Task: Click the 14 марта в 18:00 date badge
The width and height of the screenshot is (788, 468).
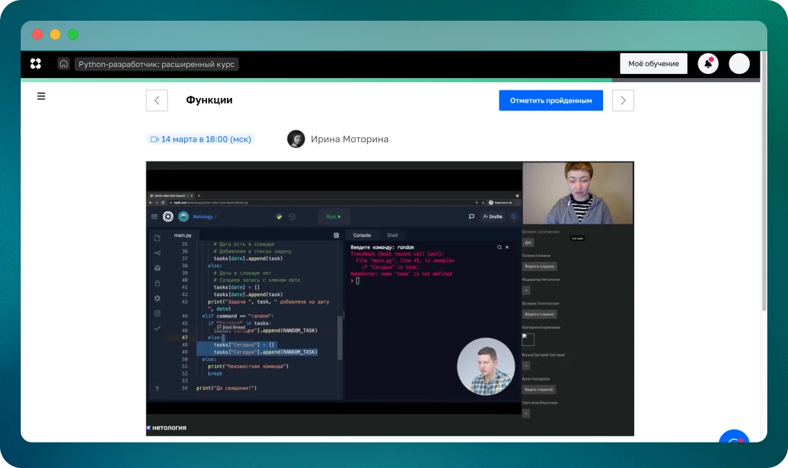Action: (x=201, y=139)
